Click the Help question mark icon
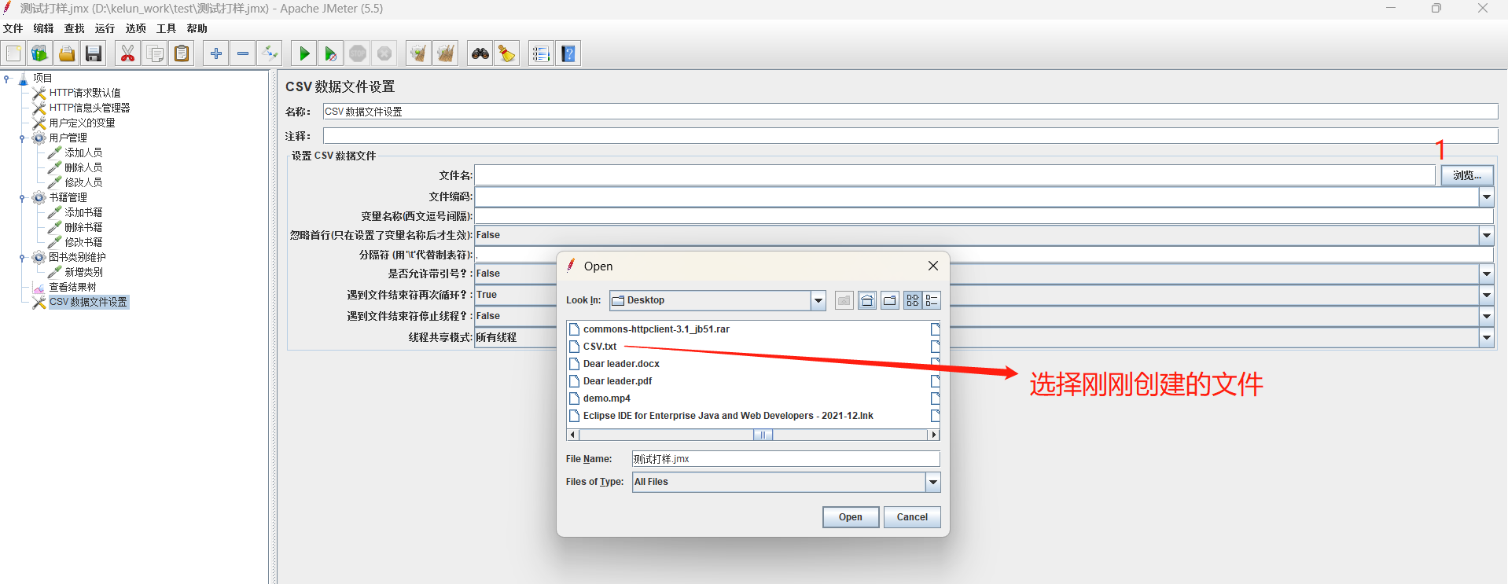 568,53
